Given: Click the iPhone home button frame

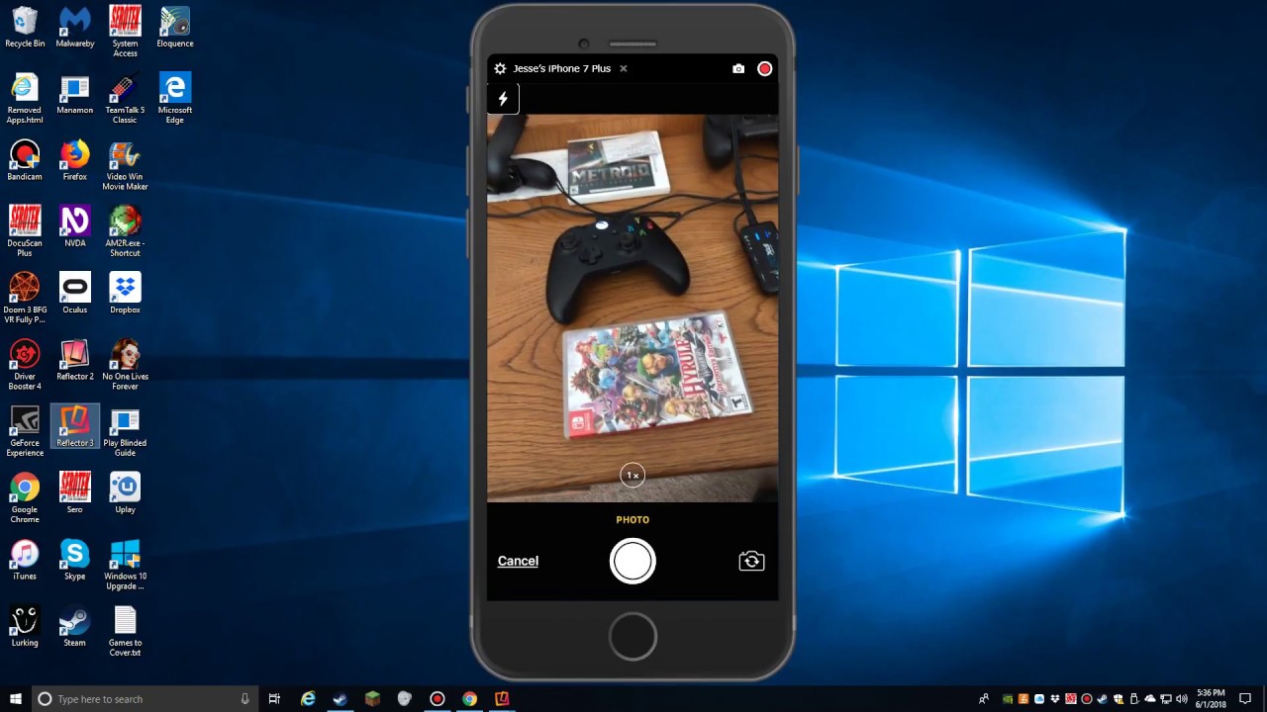Looking at the screenshot, I should 633,636.
